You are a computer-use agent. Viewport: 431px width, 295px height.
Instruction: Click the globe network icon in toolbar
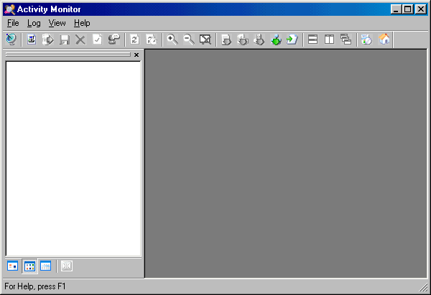coord(11,39)
